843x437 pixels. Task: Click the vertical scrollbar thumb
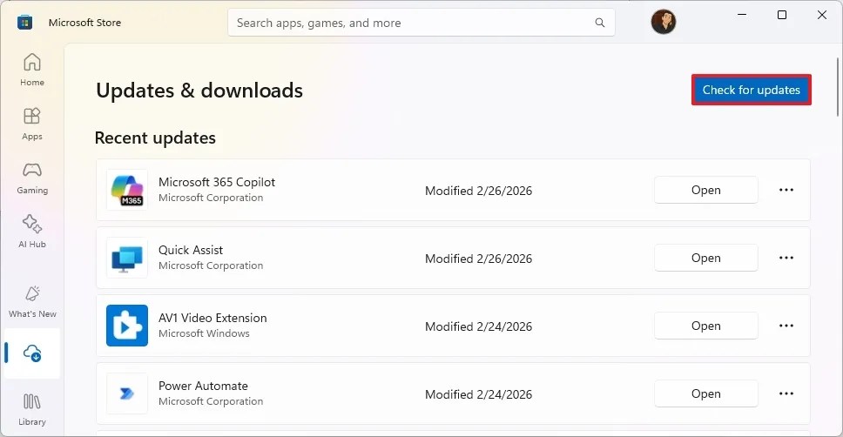point(838,86)
